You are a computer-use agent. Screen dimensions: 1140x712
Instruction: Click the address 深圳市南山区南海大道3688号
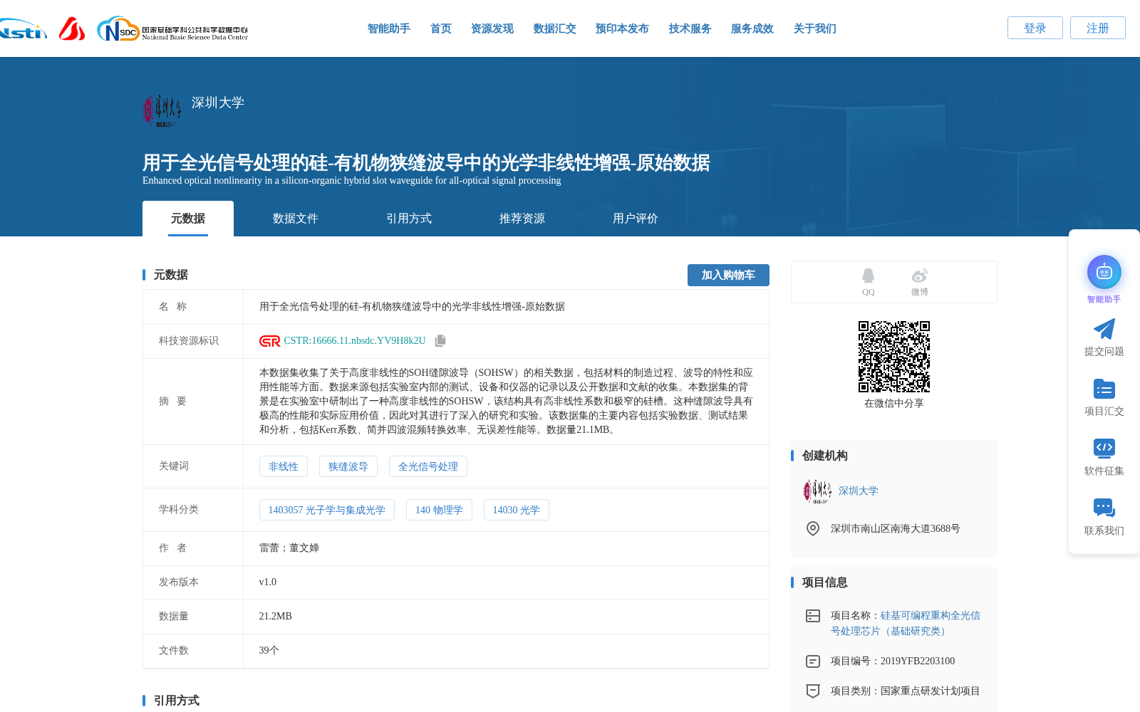(896, 529)
